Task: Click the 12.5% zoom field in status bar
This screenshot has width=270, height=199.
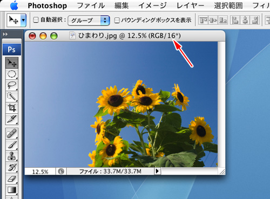Action: (40, 171)
